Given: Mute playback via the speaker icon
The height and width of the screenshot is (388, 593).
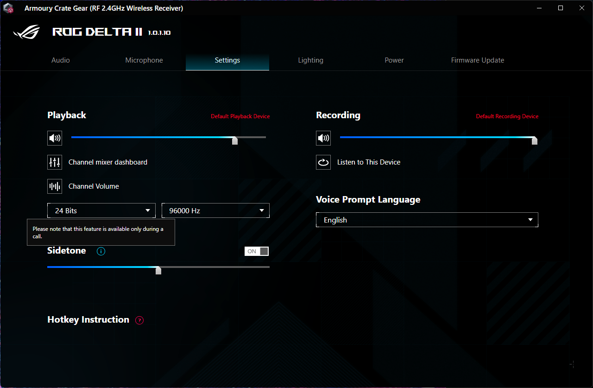Looking at the screenshot, I should coord(55,138).
